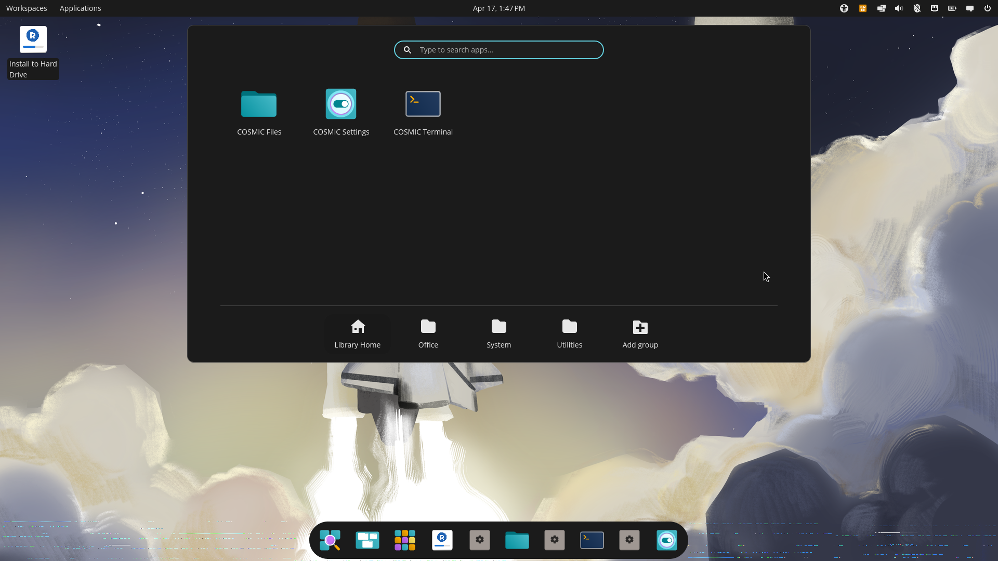Click the app library grid icon in the dock
Screen dimensions: 998x561
(405, 540)
